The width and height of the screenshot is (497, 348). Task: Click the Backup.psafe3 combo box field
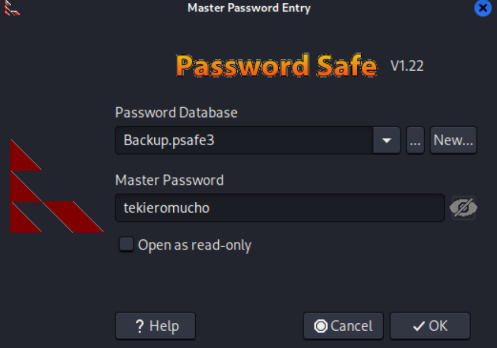[x=244, y=140]
